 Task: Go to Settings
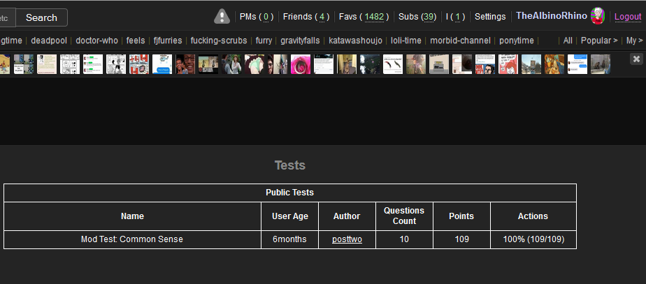489,17
